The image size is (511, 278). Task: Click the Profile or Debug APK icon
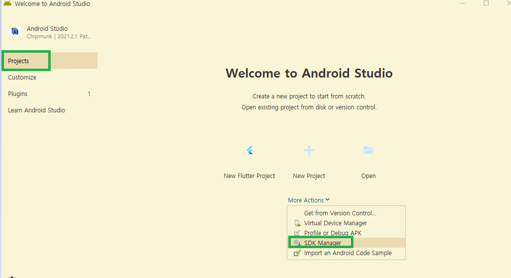[297, 233]
